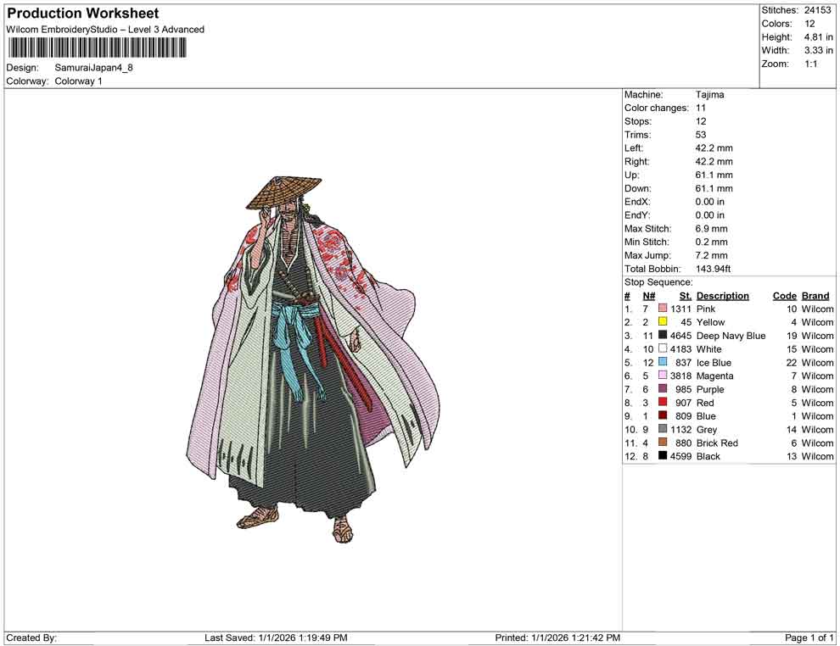The height and width of the screenshot is (646, 840).
Task: Click the Tajima machine name field
Action: click(709, 94)
